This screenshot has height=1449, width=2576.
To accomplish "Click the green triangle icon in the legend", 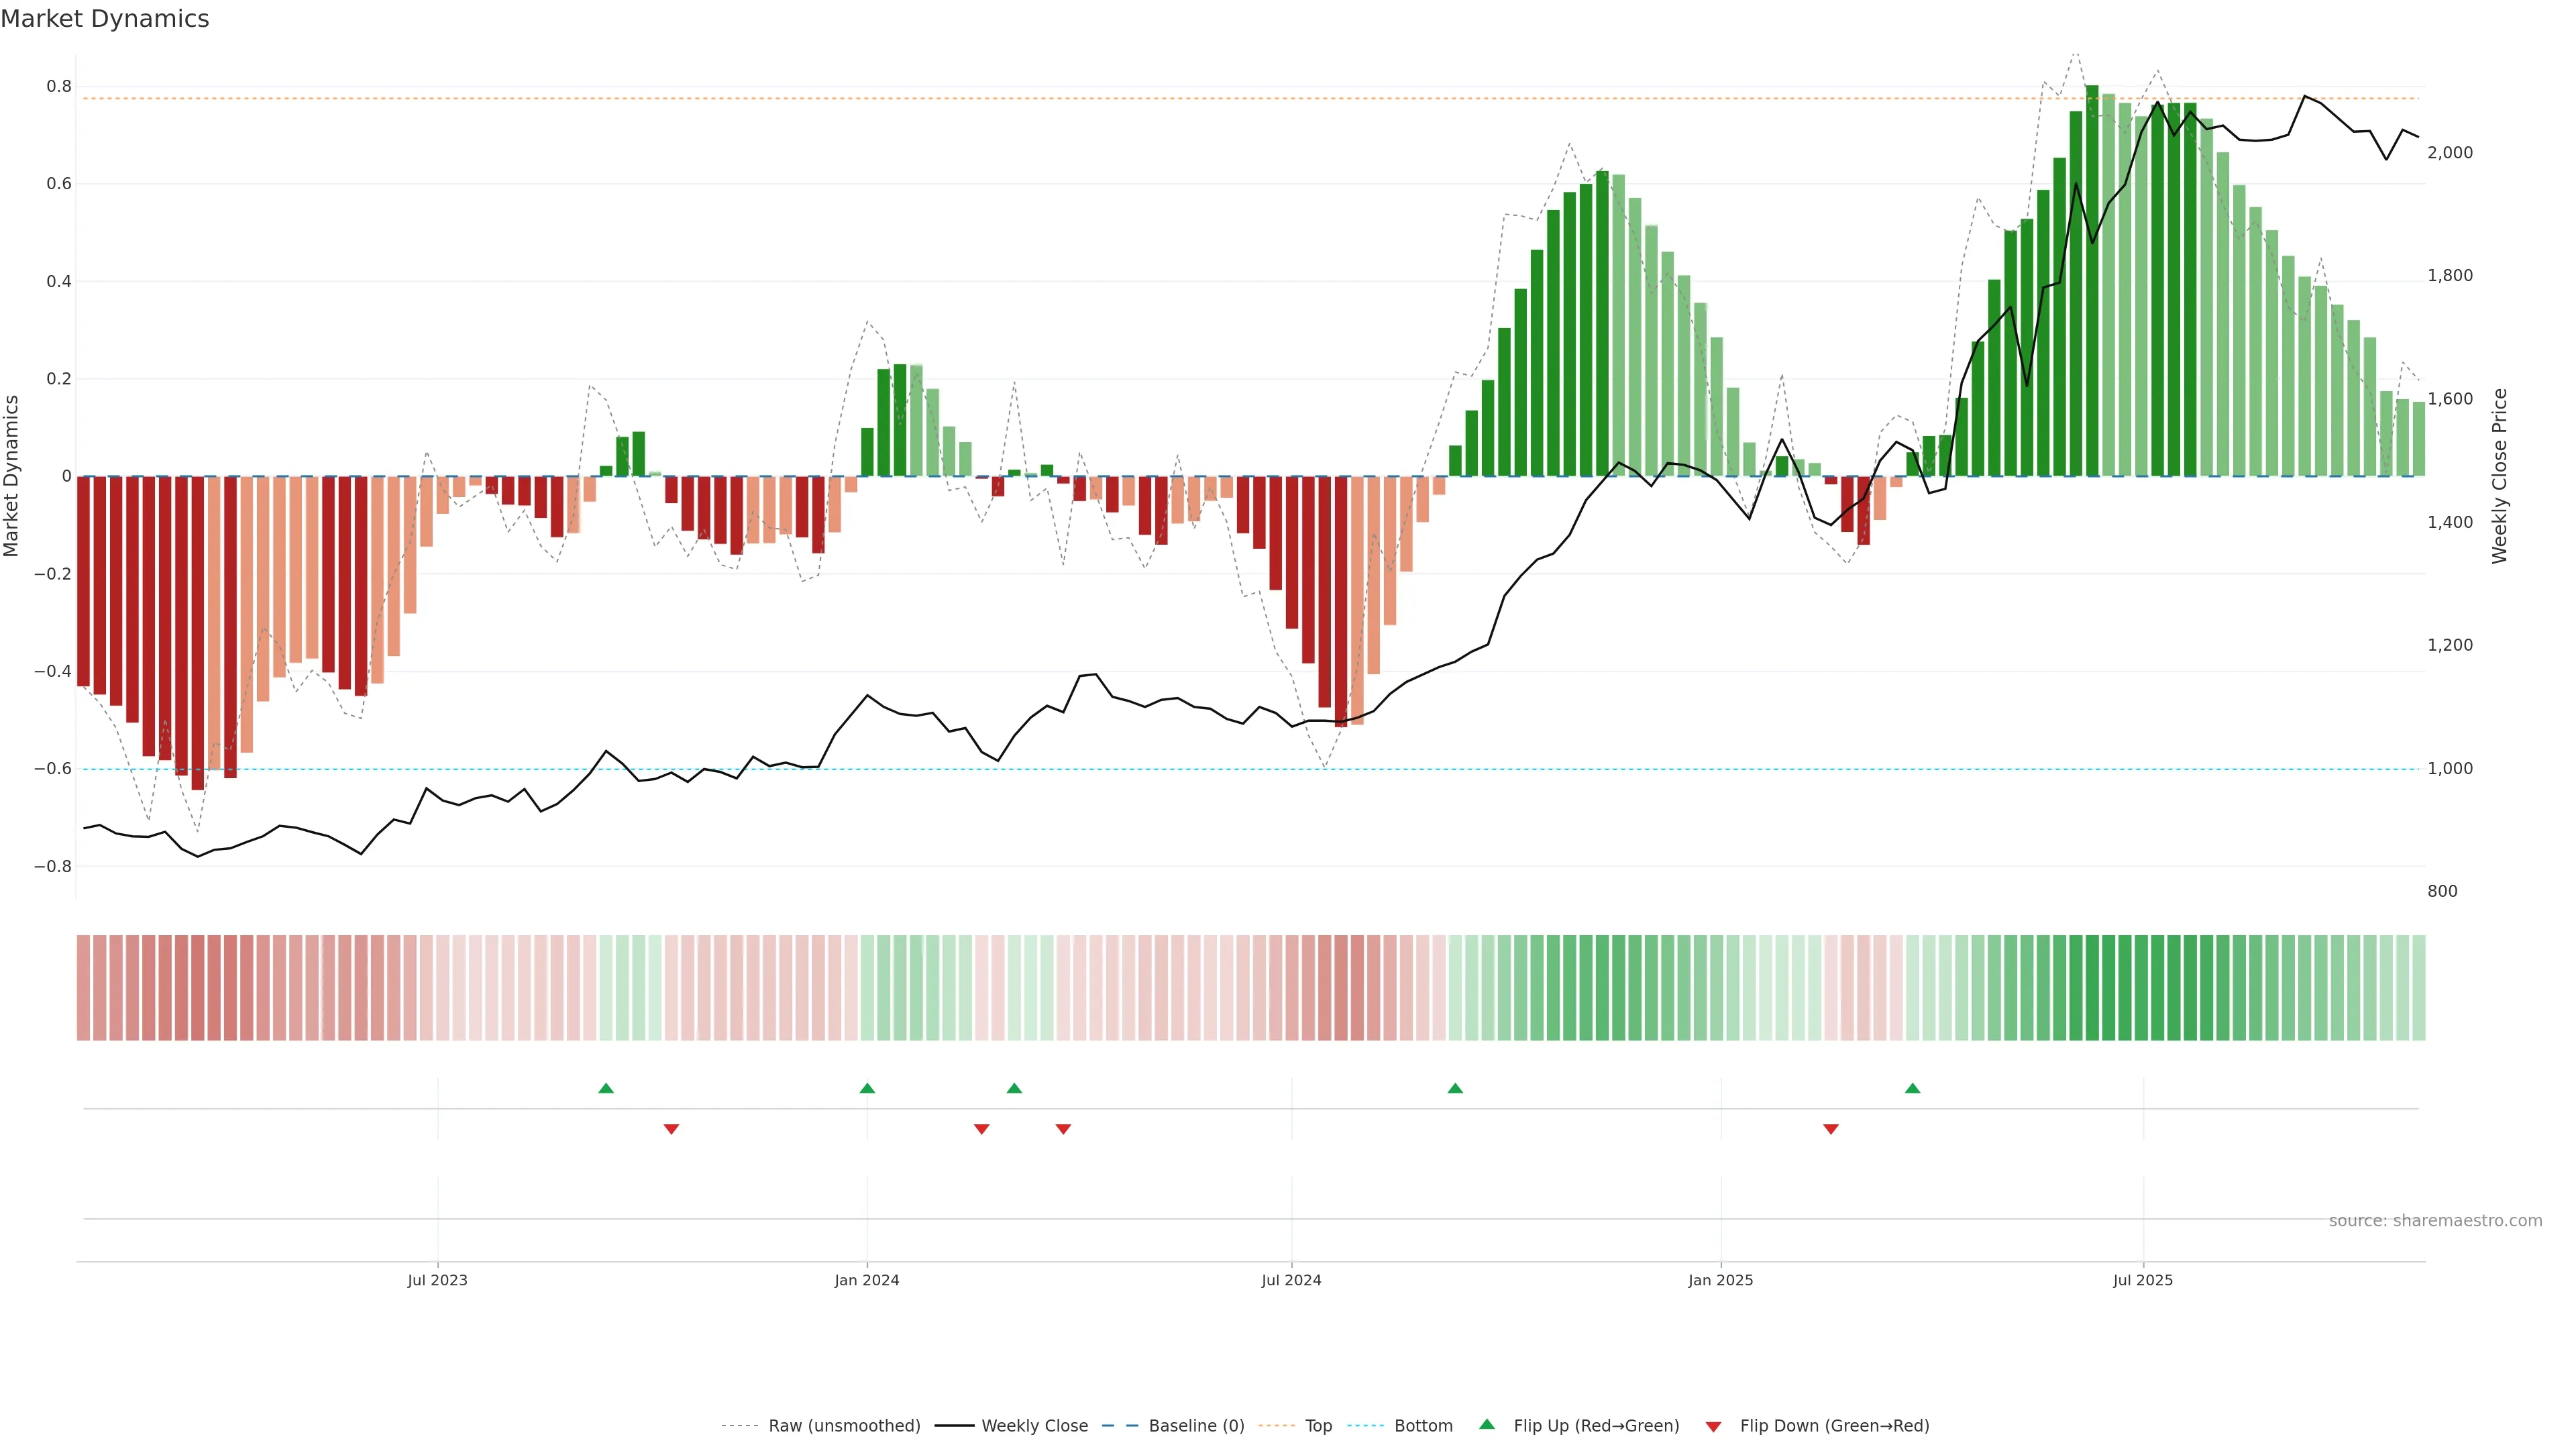I will pos(1487,1424).
